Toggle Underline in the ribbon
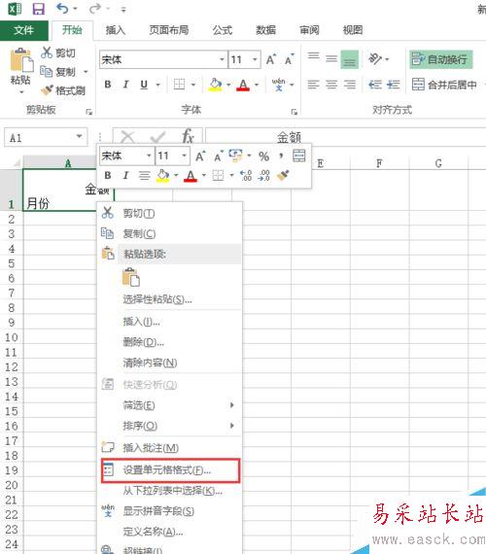486x554 pixels. click(x=144, y=85)
